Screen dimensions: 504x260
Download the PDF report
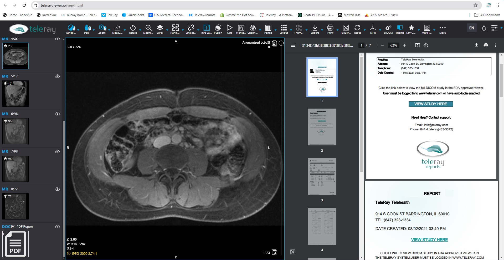(476, 45)
